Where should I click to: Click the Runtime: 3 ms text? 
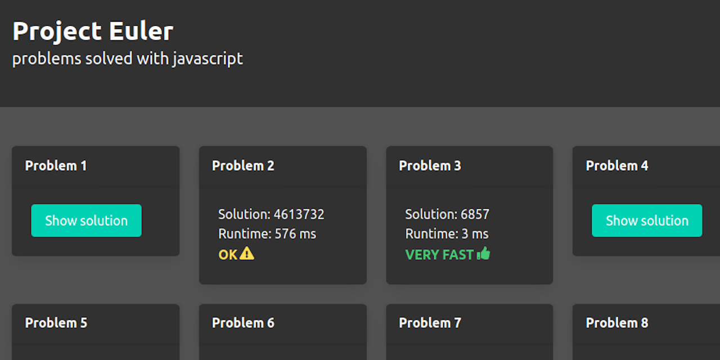click(x=447, y=233)
